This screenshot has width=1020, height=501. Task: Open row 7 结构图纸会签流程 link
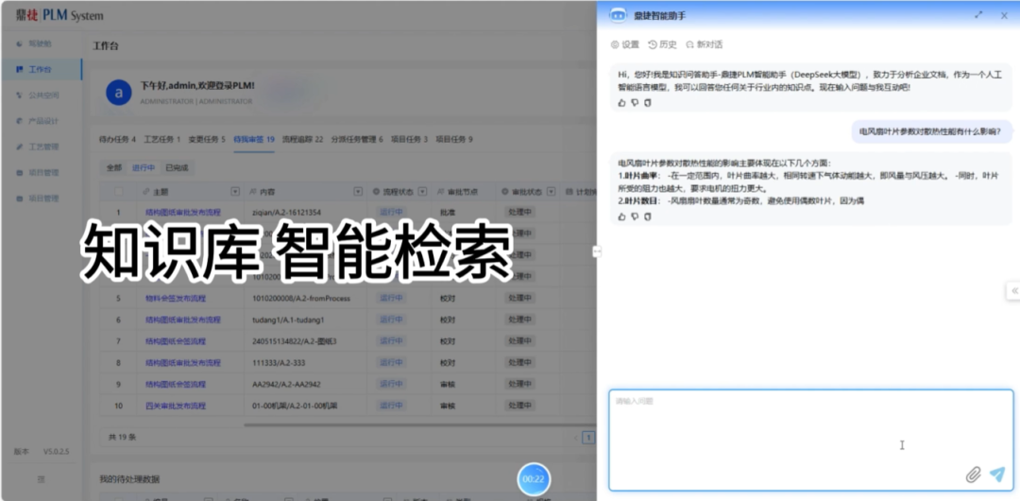[x=176, y=341]
